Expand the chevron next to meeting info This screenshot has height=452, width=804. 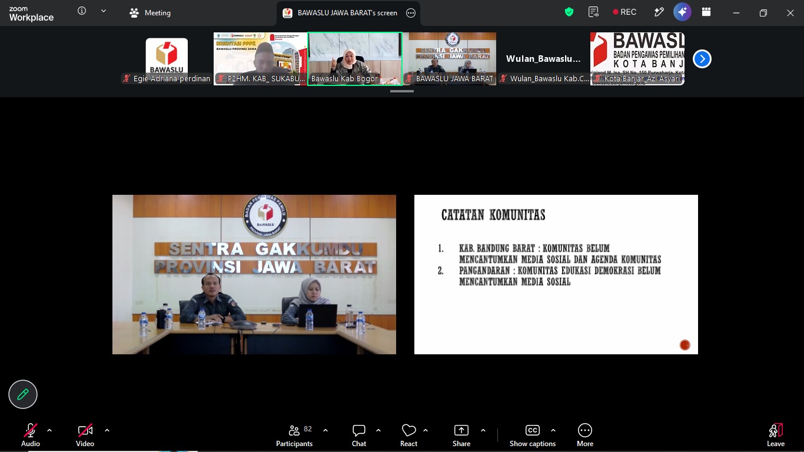(x=104, y=11)
